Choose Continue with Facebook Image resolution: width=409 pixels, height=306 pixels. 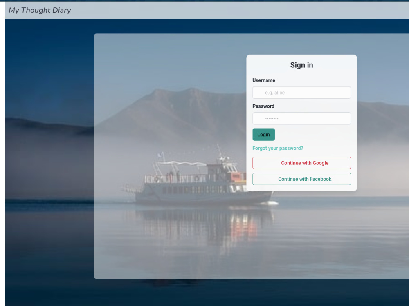tap(301, 179)
